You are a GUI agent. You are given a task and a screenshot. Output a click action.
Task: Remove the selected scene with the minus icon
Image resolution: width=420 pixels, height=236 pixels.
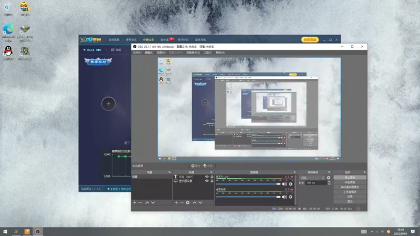click(140, 202)
